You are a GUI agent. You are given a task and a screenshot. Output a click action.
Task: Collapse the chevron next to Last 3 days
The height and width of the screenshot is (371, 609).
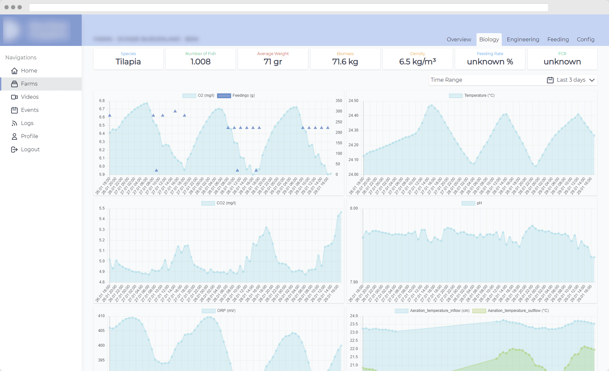[592, 80]
